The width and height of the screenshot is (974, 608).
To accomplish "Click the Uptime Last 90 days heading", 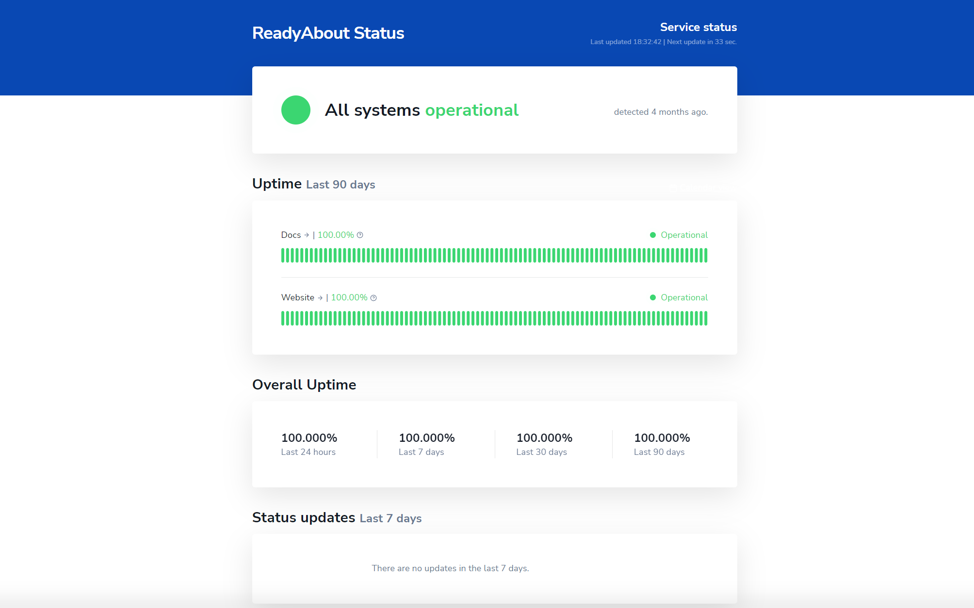I will 314,184.
